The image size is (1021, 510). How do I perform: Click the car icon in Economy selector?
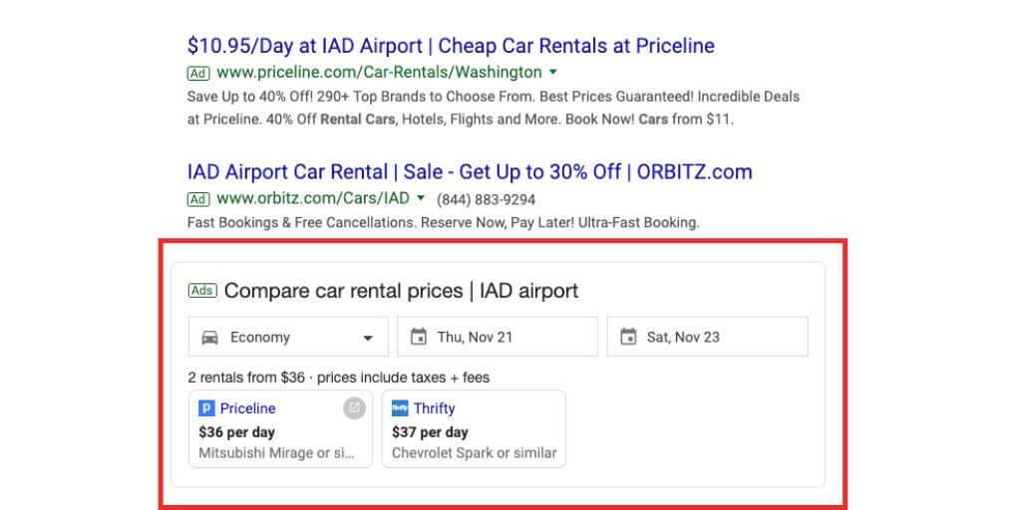coord(209,338)
